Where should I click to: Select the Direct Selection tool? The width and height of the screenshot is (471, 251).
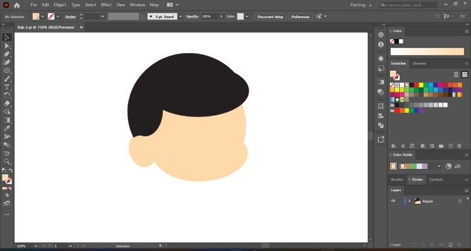point(7,46)
